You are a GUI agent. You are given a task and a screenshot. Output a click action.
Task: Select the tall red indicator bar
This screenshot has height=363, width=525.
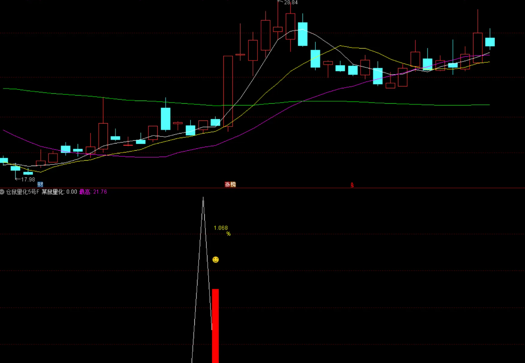[215, 325]
